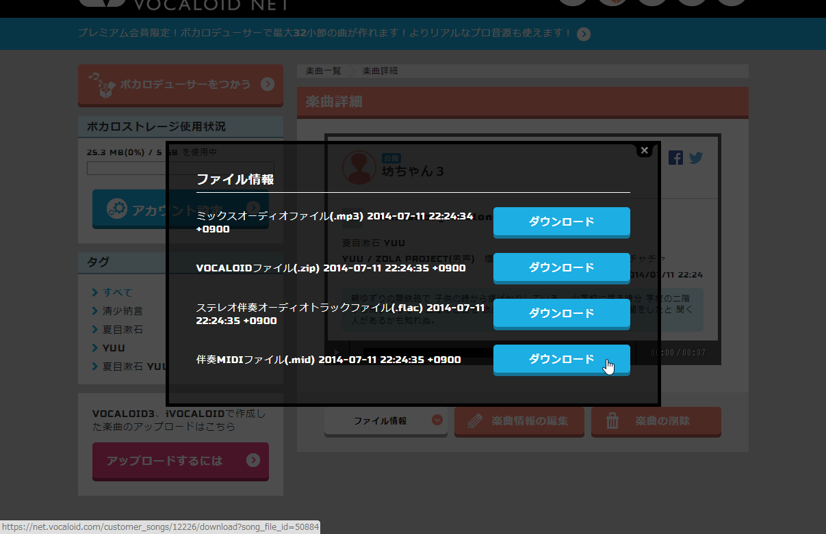Share the song on Facebook
826x534 pixels.
(675, 157)
